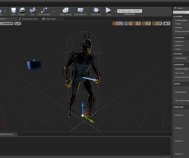189x158 pixels.
Task: Select the blue camera component in viewport
Action: (34, 65)
